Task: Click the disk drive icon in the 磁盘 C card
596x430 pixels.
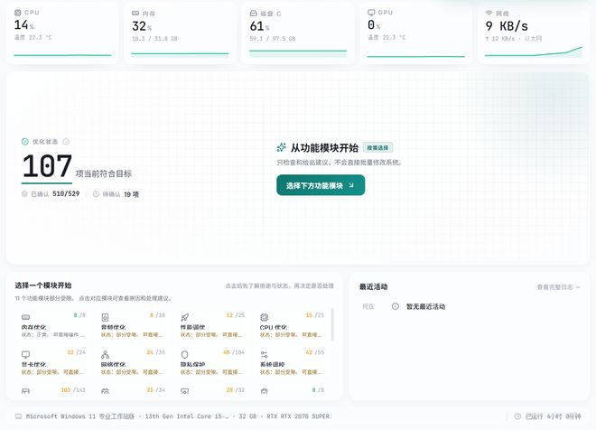Action: pyautogui.click(x=254, y=14)
